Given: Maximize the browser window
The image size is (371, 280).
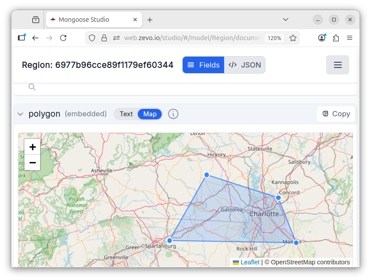Looking at the screenshot, I should tap(334, 20).
